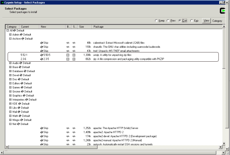Click the B... column header
230x155 pixels.
(68, 27)
